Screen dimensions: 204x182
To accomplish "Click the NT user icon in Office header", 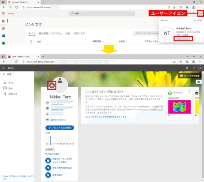I will (200, 13).
